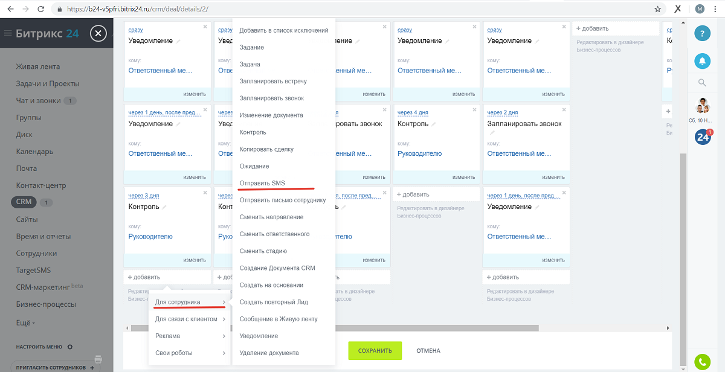Open the notifications bell icon
Image resolution: width=725 pixels, height=372 pixels.
pyautogui.click(x=702, y=60)
